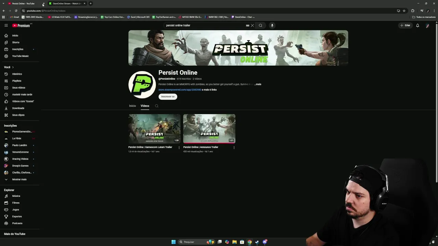
Task: Switch to the StereOnline Stream browser tab
Action: pos(67,3)
